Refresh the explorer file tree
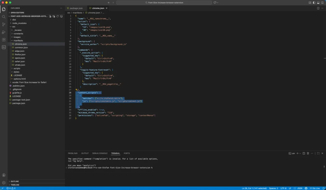Viewport: 326px width, 190px height. coord(58,16)
